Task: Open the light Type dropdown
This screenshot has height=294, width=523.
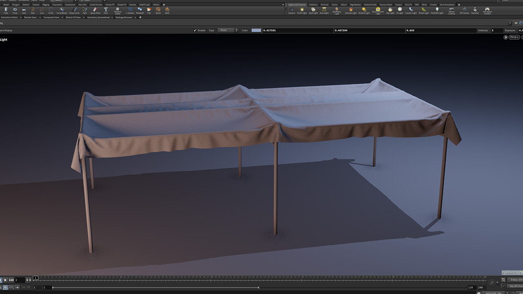Action: coord(228,31)
